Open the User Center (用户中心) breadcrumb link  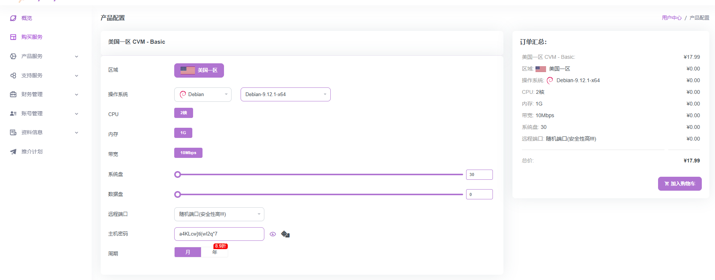(672, 18)
